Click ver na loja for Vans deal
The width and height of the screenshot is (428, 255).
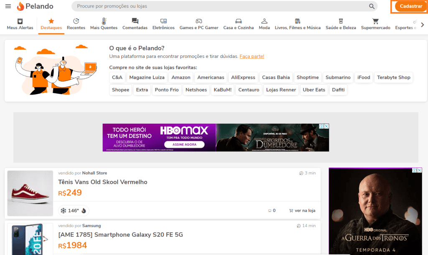tap(302, 211)
